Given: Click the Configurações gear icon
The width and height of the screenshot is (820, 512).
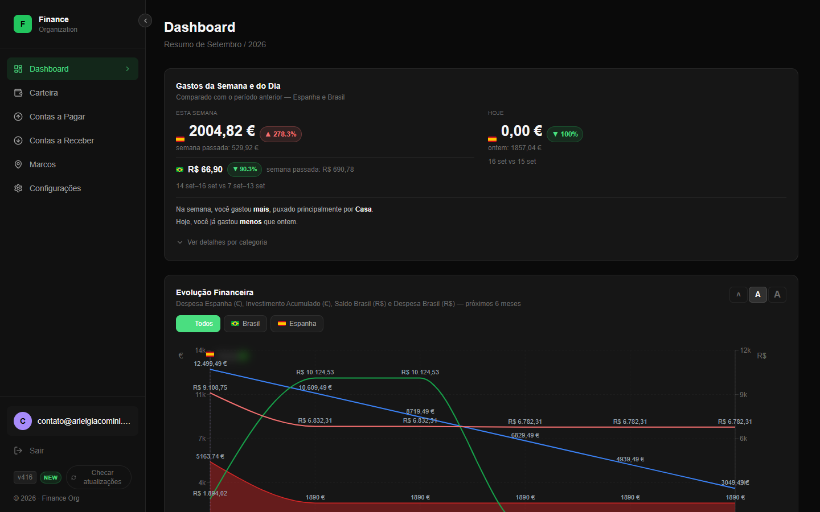Looking at the screenshot, I should 18,188.
